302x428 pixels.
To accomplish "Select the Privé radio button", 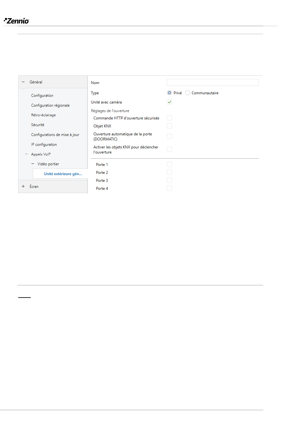I will tap(169, 93).
